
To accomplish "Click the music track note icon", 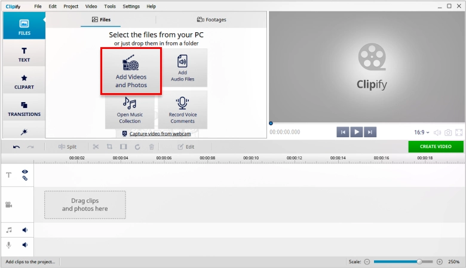I will (9, 230).
